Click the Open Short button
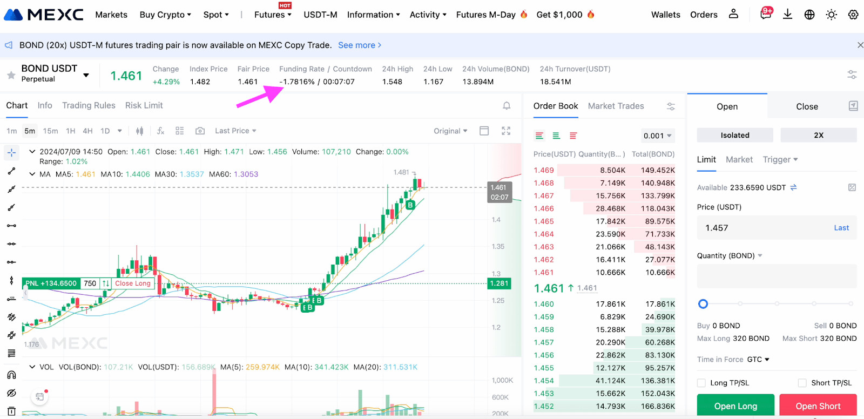This screenshot has width=864, height=419. click(x=818, y=406)
